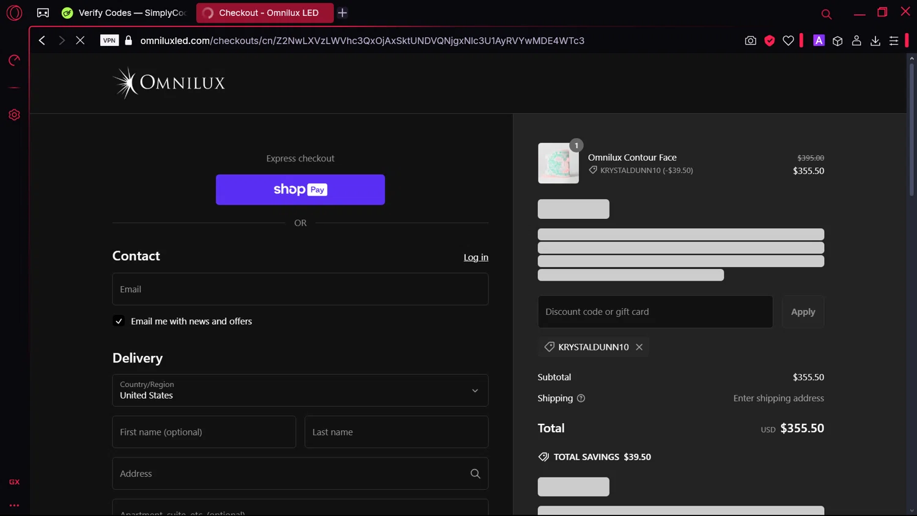Click the First name (optional) field
Viewport: 917px width, 516px height.
click(204, 432)
